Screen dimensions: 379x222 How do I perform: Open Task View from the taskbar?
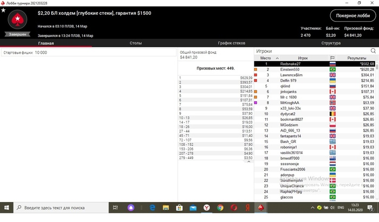pyautogui.click(x=115, y=208)
